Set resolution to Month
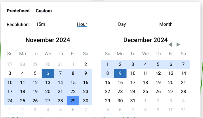203x118 pixels. click(x=166, y=24)
